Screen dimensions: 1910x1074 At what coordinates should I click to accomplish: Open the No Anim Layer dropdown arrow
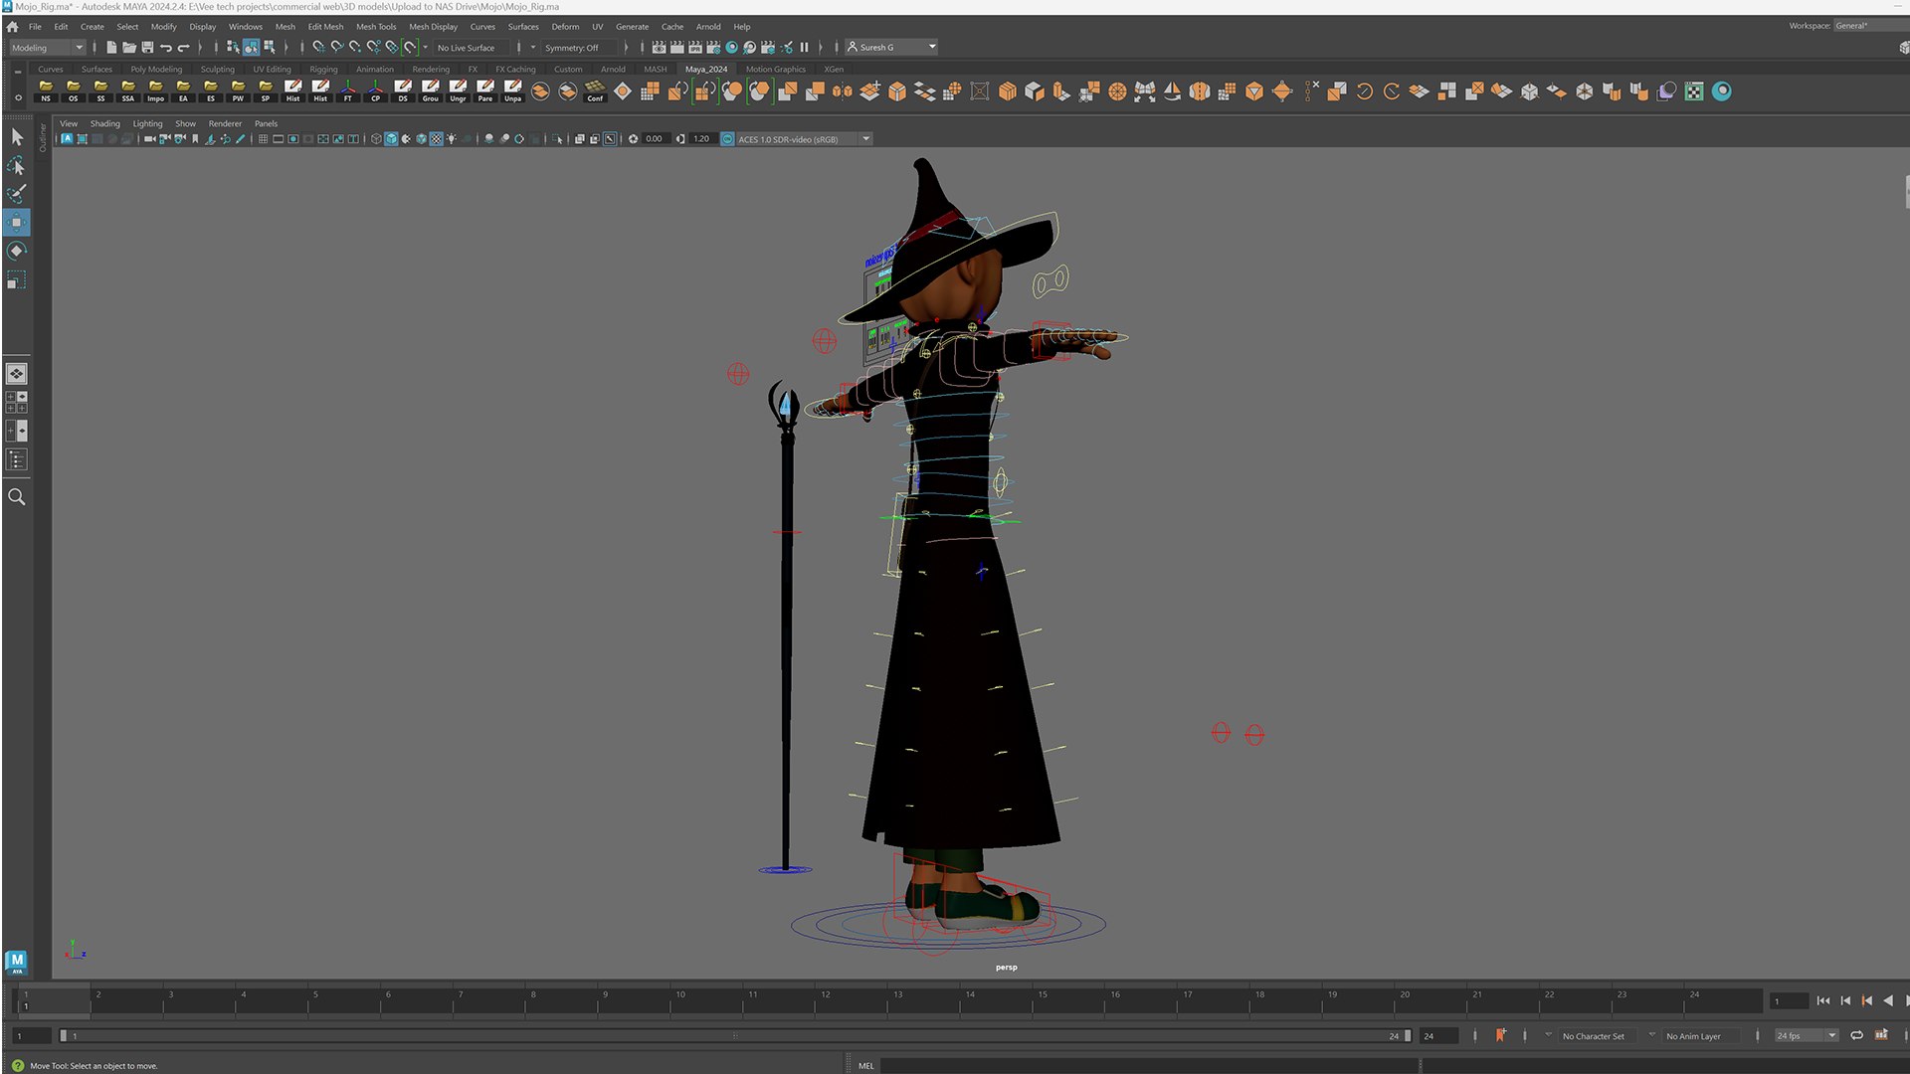[1652, 1035]
